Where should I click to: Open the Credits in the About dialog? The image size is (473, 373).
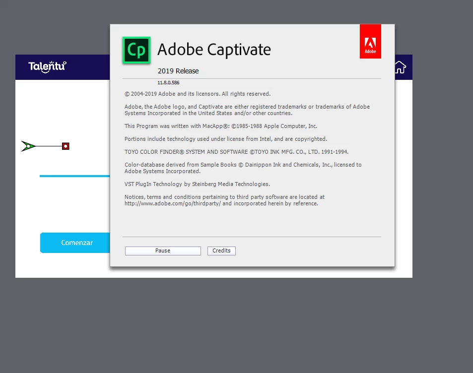pos(221,251)
